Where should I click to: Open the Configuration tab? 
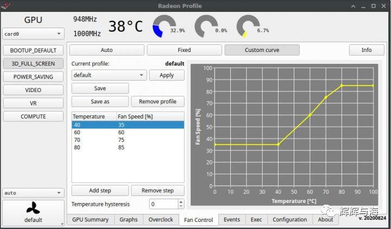pyautogui.click(x=290, y=220)
